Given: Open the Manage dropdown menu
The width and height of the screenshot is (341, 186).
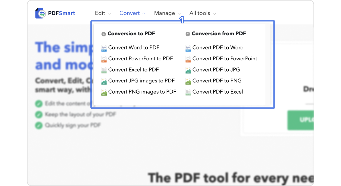Looking at the screenshot, I should [167, 13].
